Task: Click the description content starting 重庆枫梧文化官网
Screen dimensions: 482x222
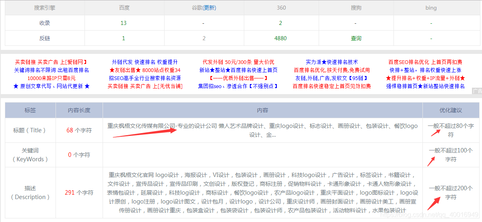Action: 262,193
